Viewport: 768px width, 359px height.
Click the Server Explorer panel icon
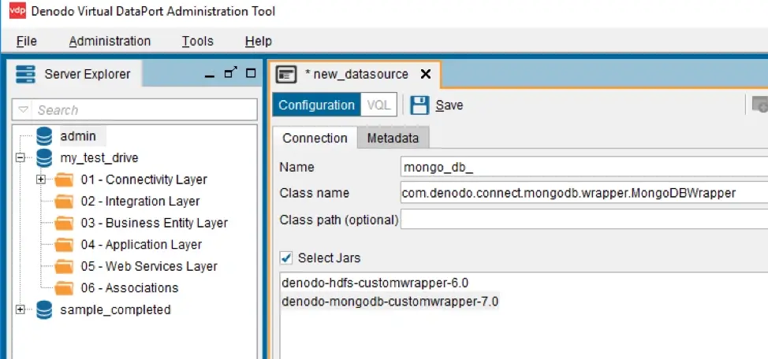coord(25,74)
